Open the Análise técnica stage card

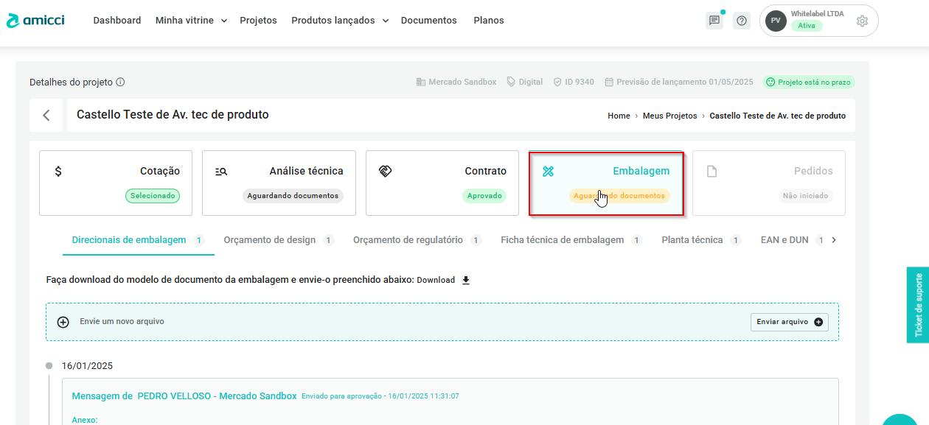pos(279,183)
